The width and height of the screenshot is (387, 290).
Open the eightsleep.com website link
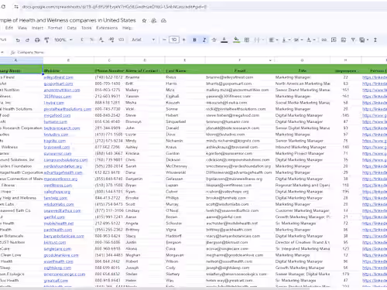[57, 268]
